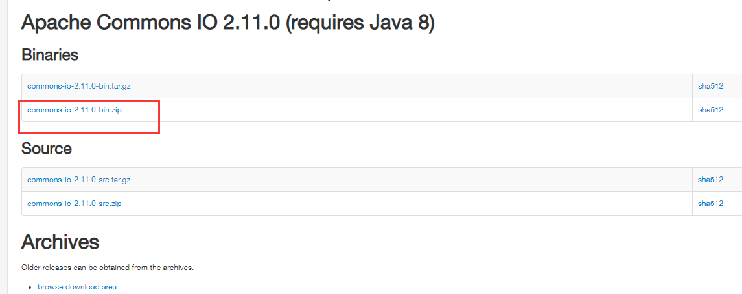Open sha512 checksum for bin.zip

pos(710,110)
